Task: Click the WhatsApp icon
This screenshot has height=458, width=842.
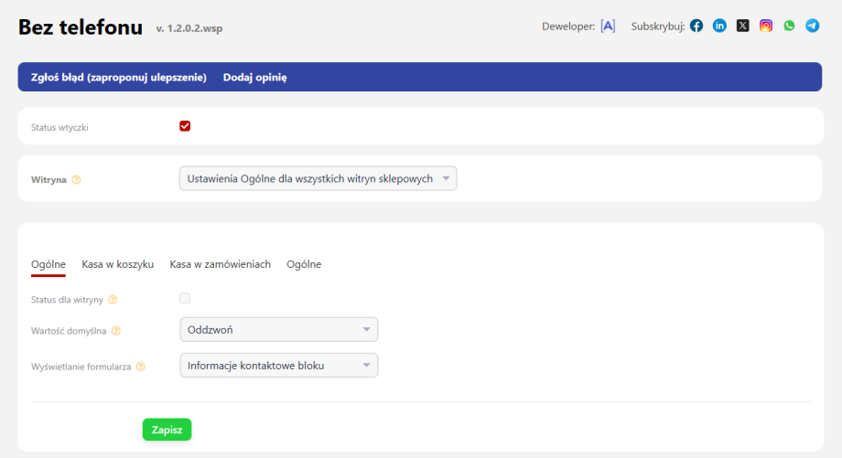Action: [x=789, y=26]
